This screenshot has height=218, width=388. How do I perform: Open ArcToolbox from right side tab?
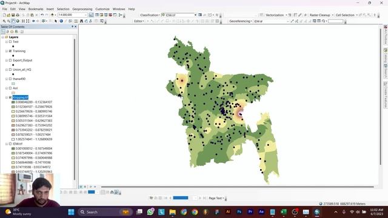click(386, 35)
